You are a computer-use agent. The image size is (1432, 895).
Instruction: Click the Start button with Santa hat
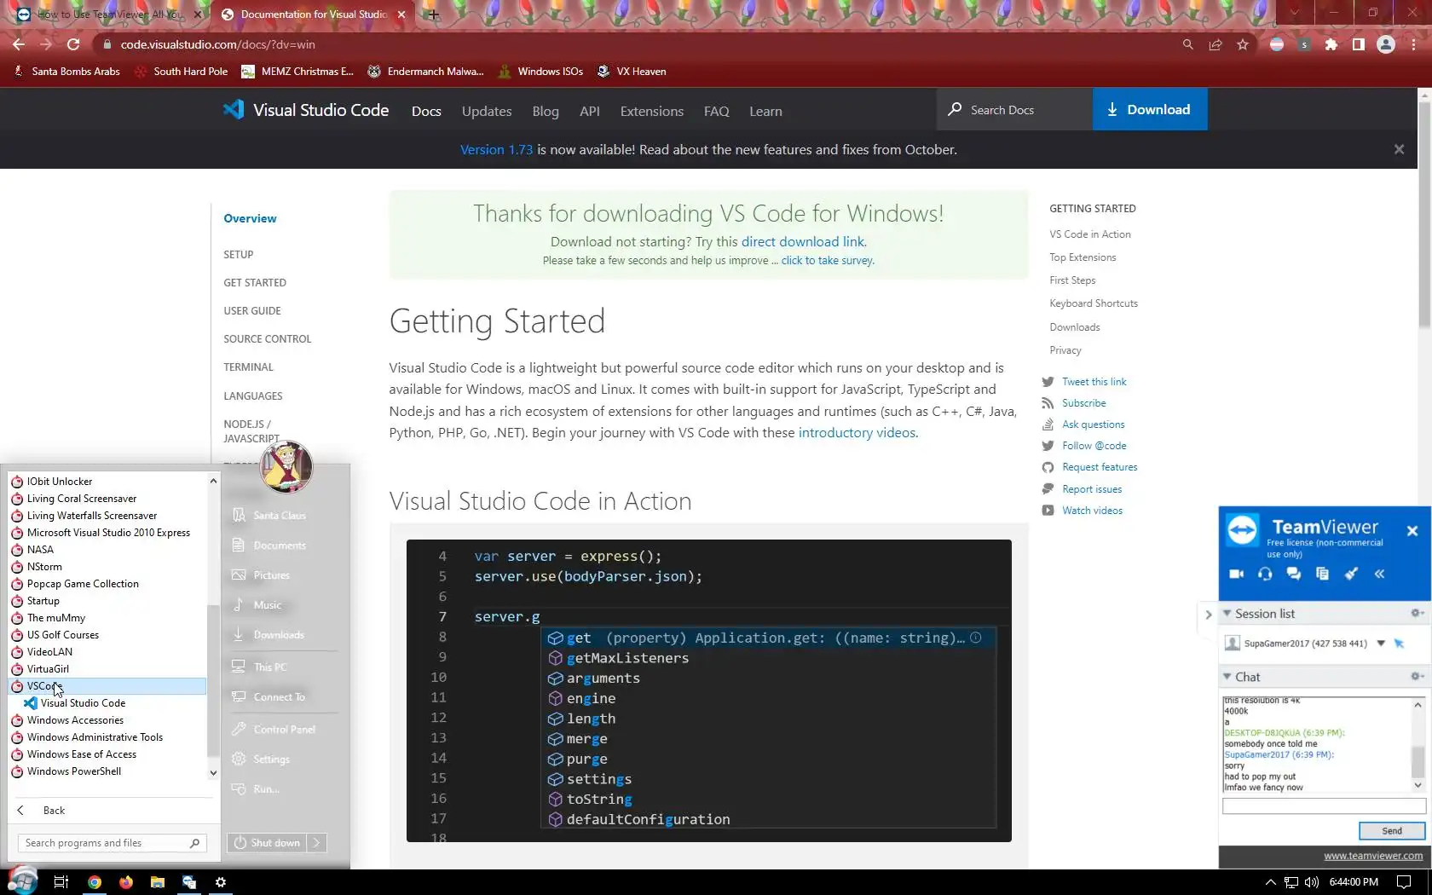click(x=22, y=881)
